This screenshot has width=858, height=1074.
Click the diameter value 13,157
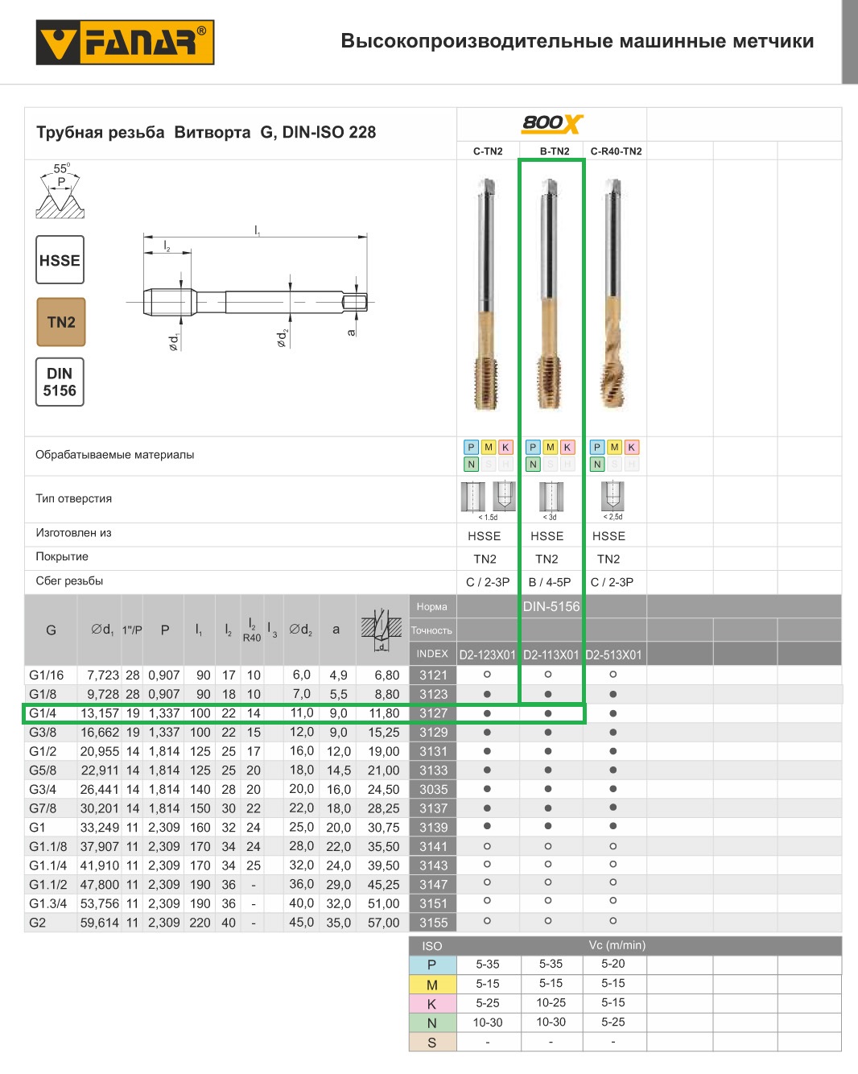(100, 713)
